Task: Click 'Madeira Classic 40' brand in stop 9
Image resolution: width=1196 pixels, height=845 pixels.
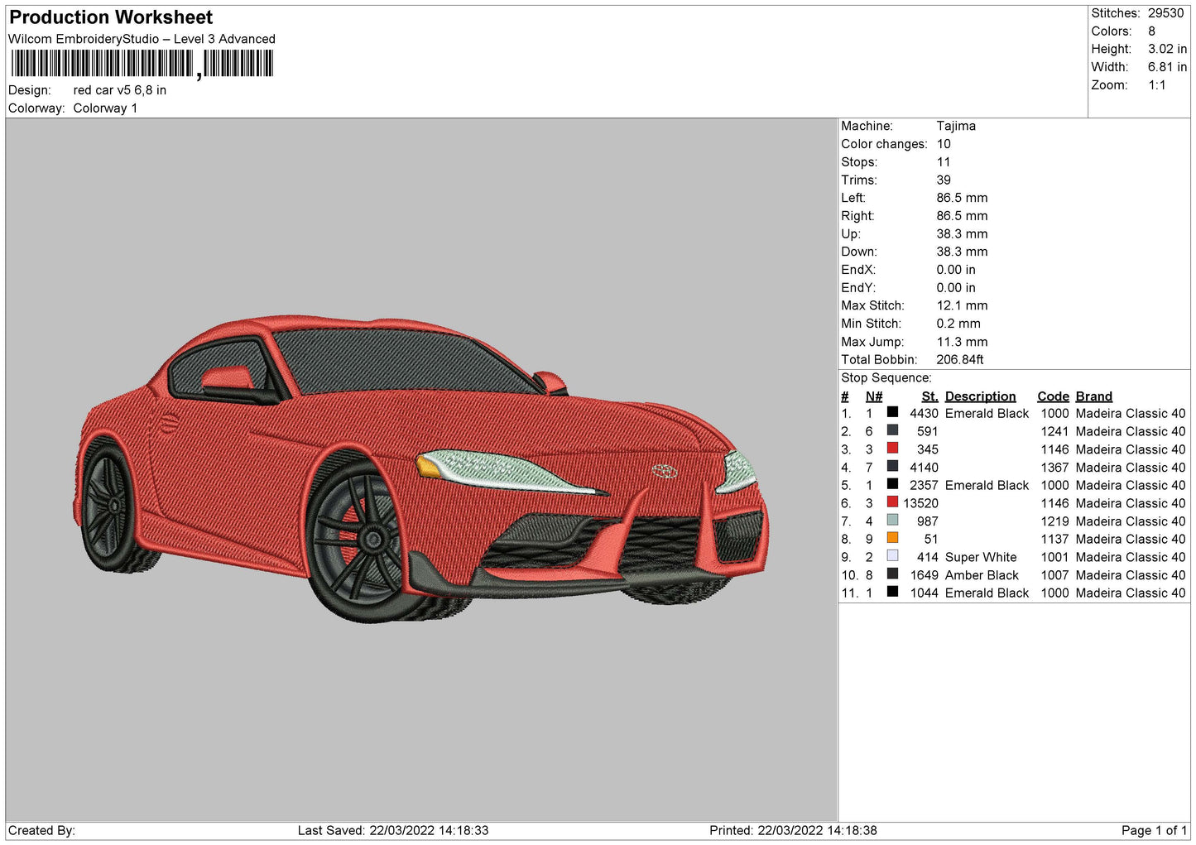Action: (x=1131, y=558)
